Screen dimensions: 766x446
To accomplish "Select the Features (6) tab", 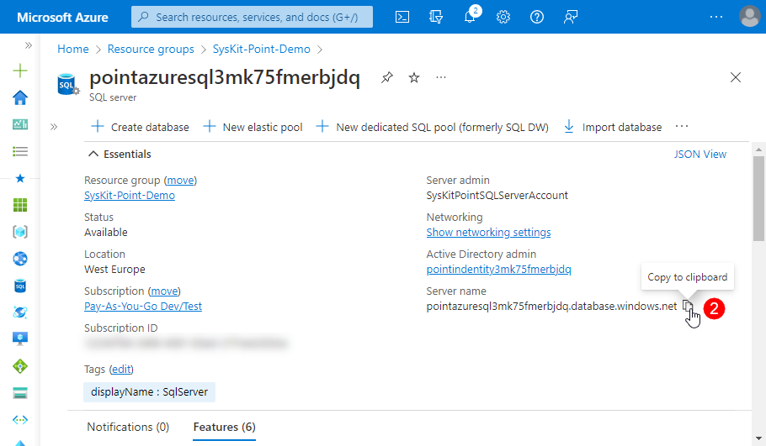I will point(224,427).
